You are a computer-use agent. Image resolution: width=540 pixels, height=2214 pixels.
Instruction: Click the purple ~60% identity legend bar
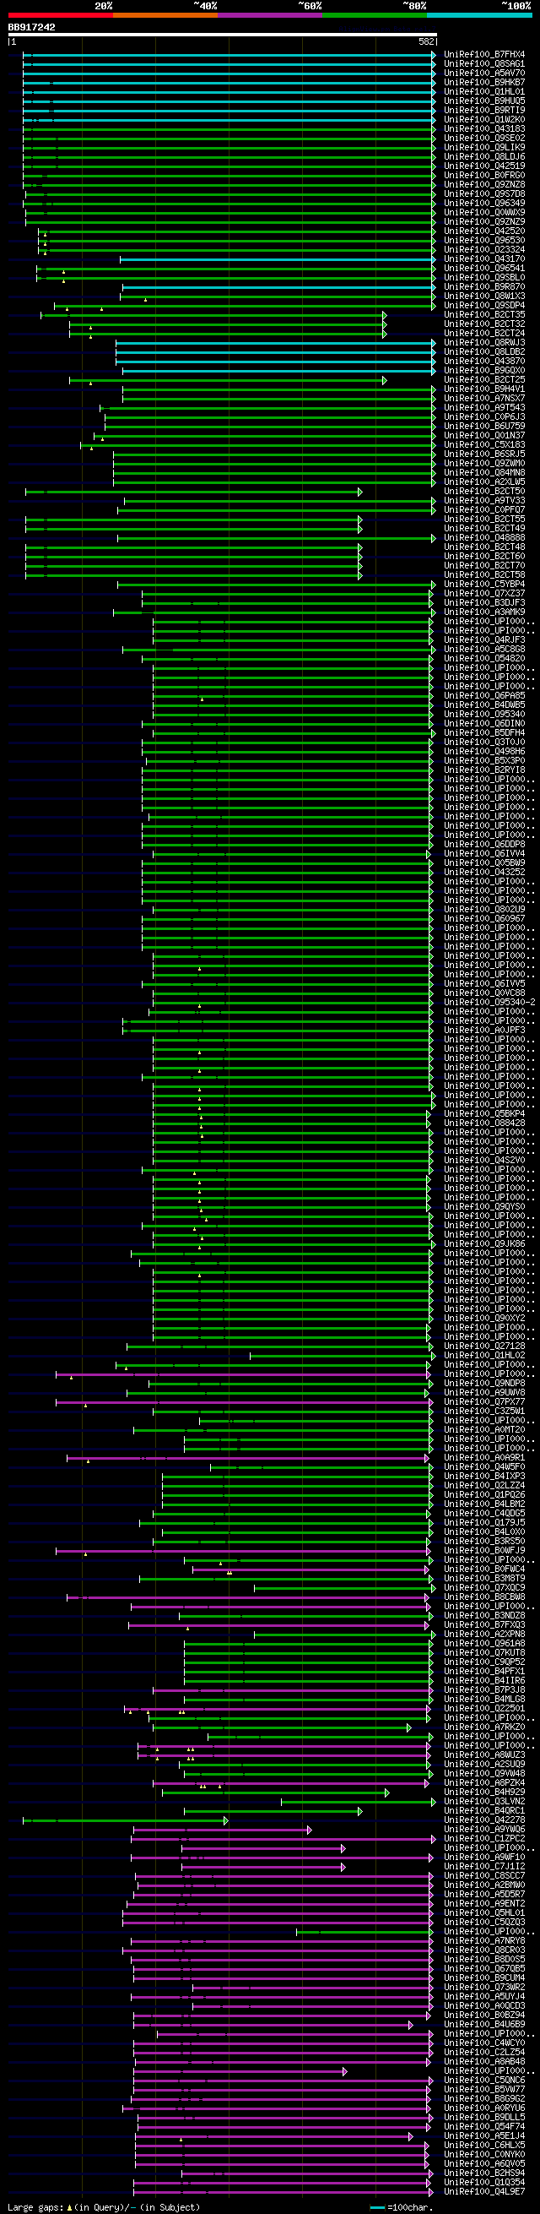tap(269, 14)
